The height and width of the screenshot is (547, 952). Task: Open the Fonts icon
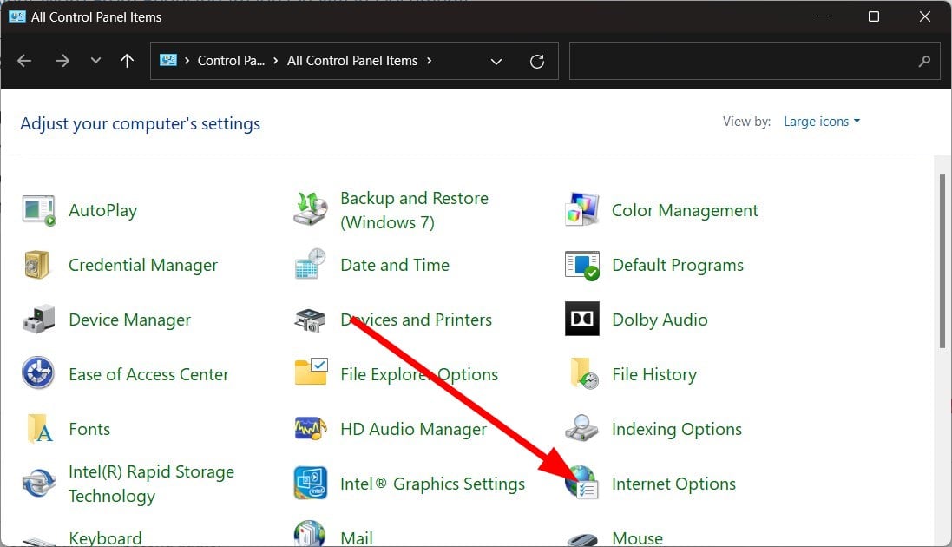coord(40,429)
